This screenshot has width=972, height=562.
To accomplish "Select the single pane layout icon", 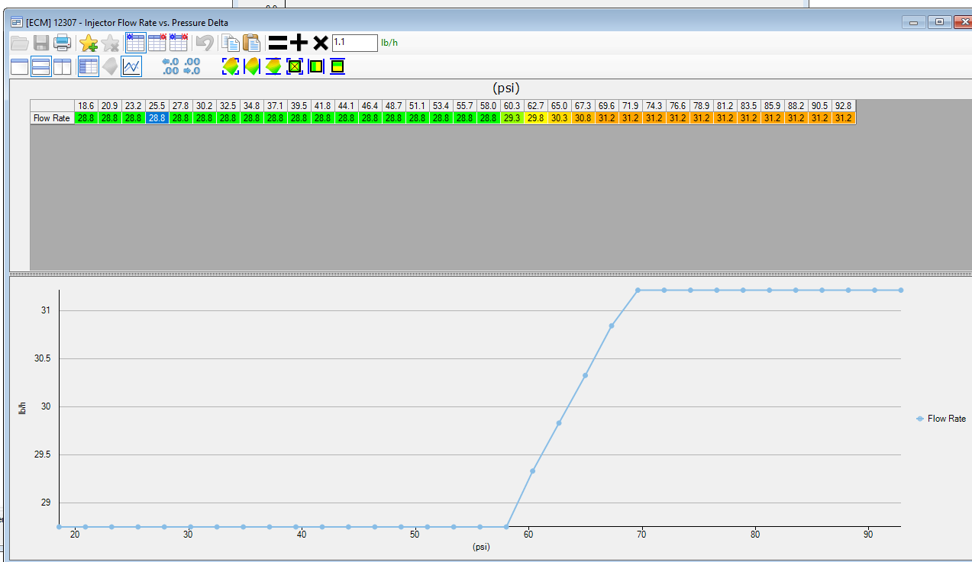I will click(19, 66).
